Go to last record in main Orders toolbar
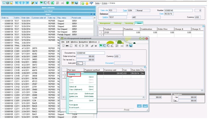210x121 pixels. pos(27,3)
